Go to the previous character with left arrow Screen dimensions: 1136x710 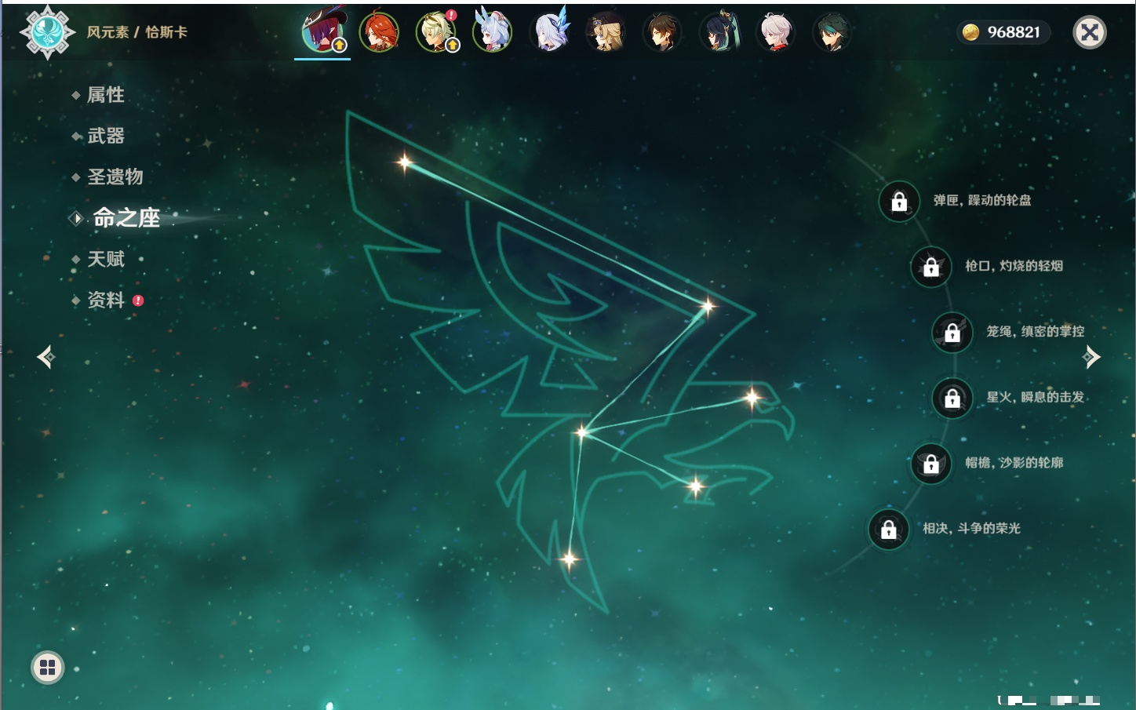[x=46, y=357]
